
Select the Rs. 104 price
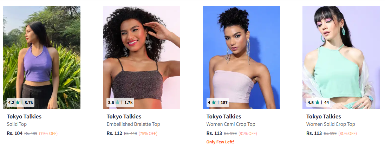point(15,133)
